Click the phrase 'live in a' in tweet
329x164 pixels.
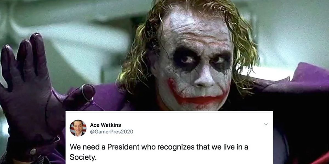tap(235, 147)
